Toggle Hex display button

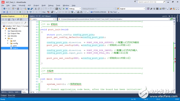tap(44, 12)
